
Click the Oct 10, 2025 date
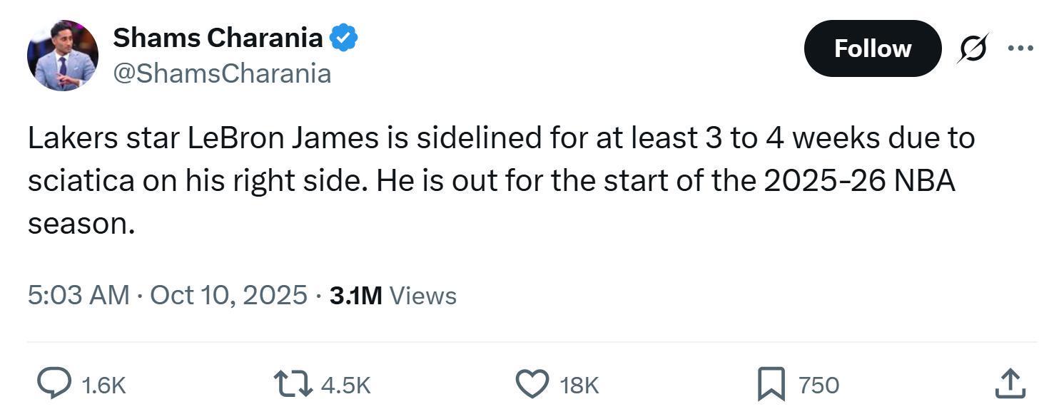click(228, 295)
